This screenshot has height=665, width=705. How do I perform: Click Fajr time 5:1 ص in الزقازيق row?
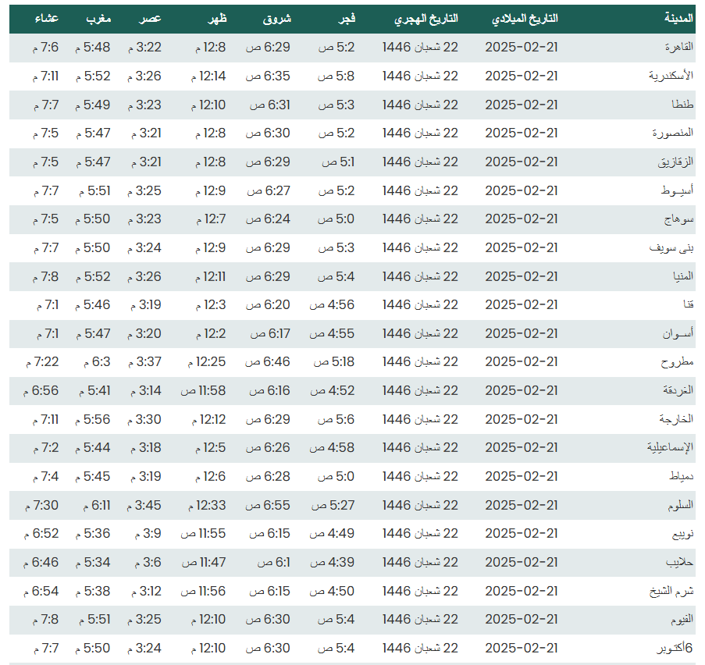coord(338,162)
